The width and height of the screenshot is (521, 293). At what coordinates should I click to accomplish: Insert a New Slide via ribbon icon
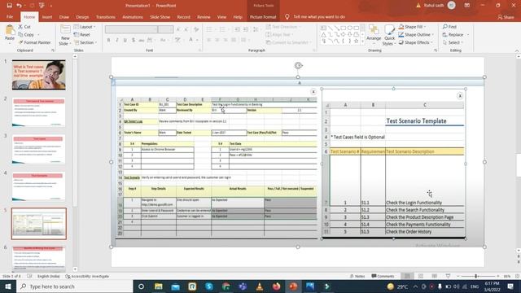[x=65, y=29]
